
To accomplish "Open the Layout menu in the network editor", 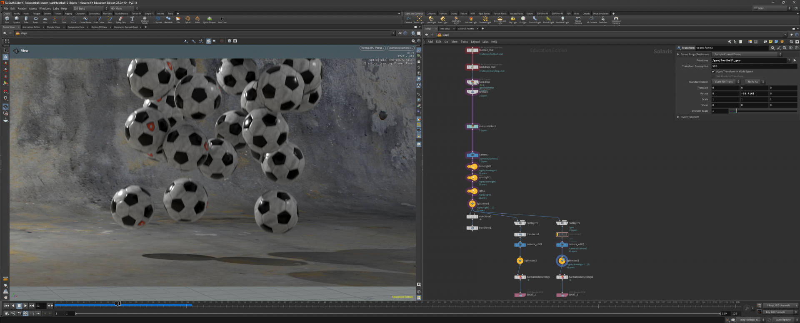I will click(x=475, y=42).
